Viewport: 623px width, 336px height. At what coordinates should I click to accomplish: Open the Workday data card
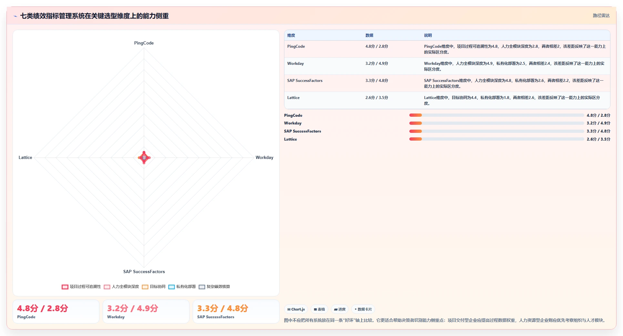coord(146,311)
